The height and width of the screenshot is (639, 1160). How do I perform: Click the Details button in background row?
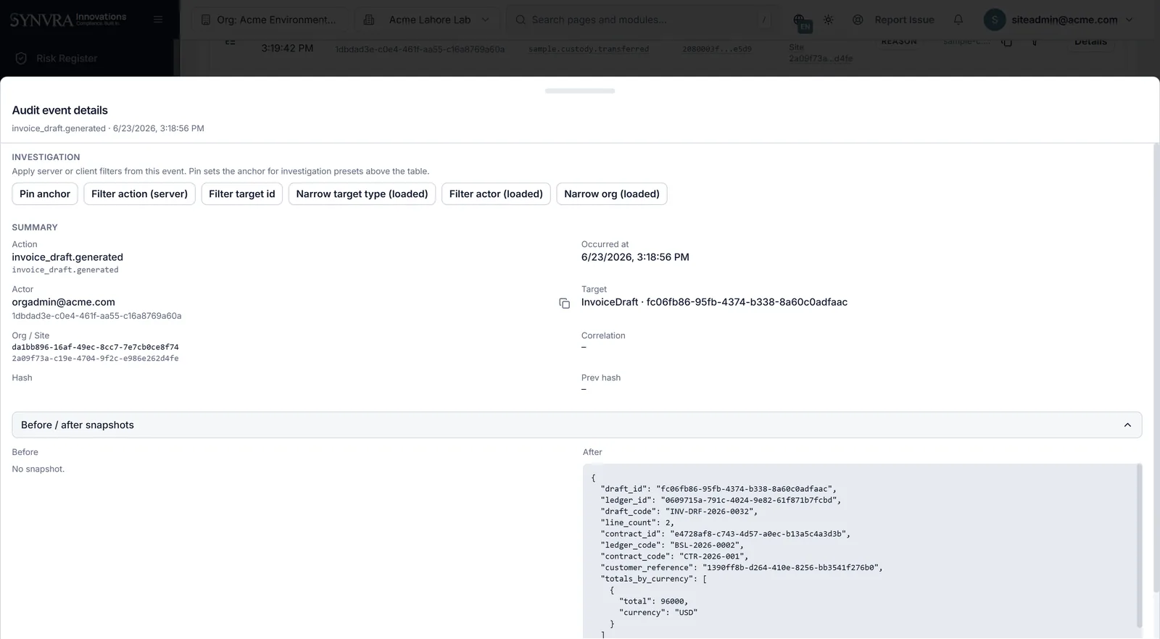(1090, 41)
